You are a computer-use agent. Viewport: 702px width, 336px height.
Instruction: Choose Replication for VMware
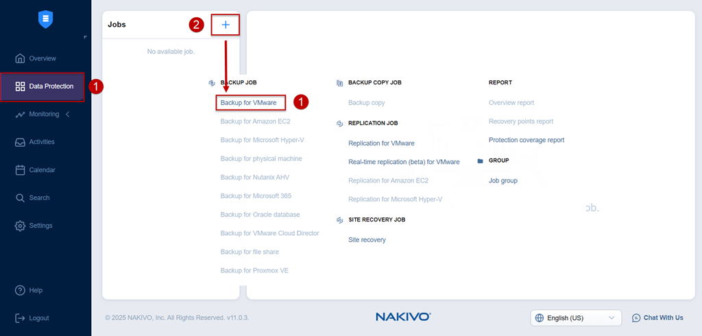(x=381, y=143)
